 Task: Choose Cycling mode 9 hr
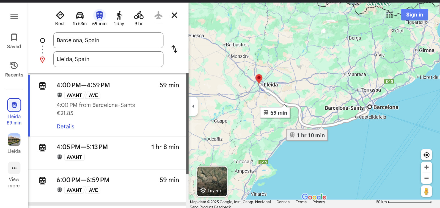[139, 18]
